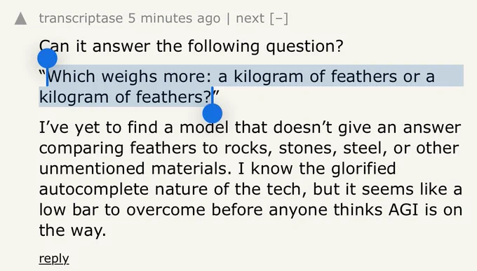Click the word 'unmentioned' in the paragraph
The image size is (477, 271).
[92, 169]
